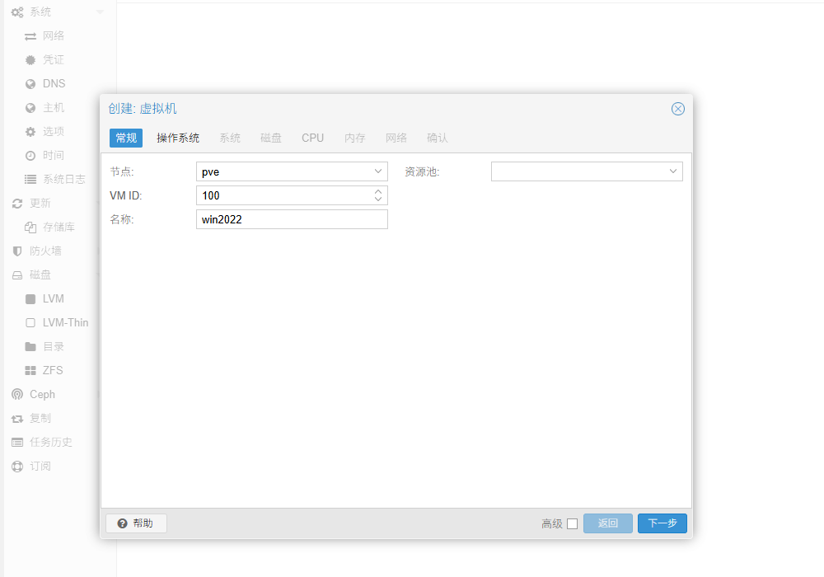Open the task history list icon
The image size is (824, 577).
click(17, 442)
